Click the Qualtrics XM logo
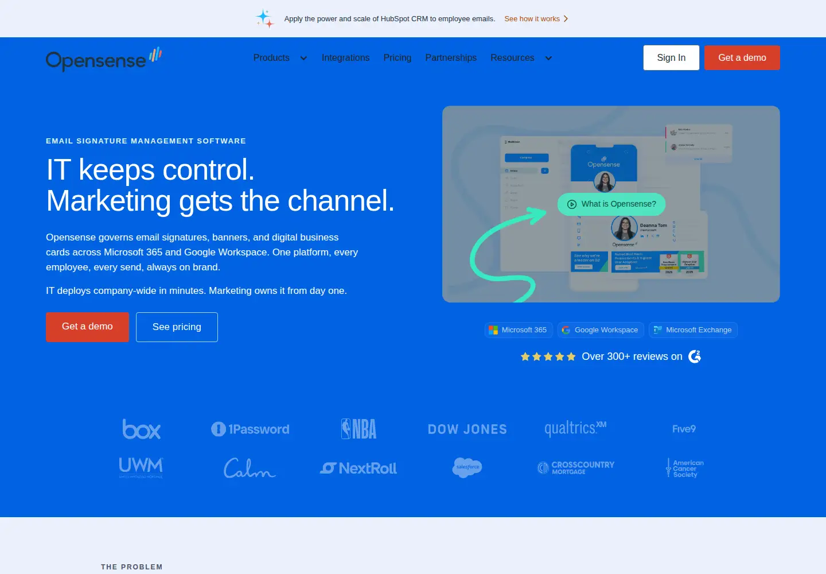The height and width of the screenshot is (574, 826). point(575,428)
